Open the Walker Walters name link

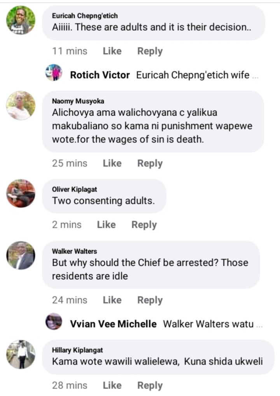coord(75,251)
